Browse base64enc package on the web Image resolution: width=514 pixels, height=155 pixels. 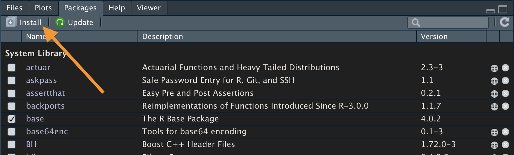coord(494,132)
